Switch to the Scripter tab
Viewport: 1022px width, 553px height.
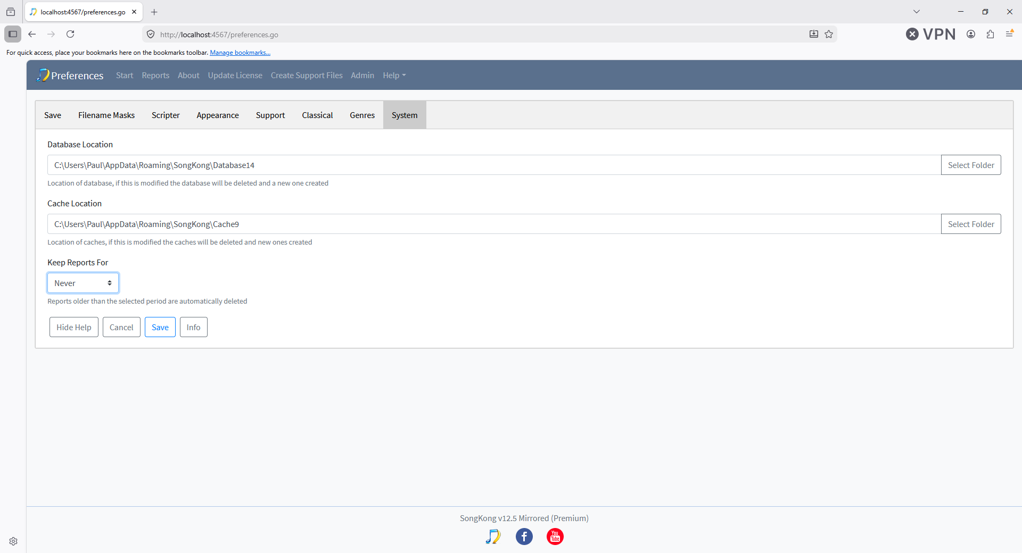[x=166, y=115]
